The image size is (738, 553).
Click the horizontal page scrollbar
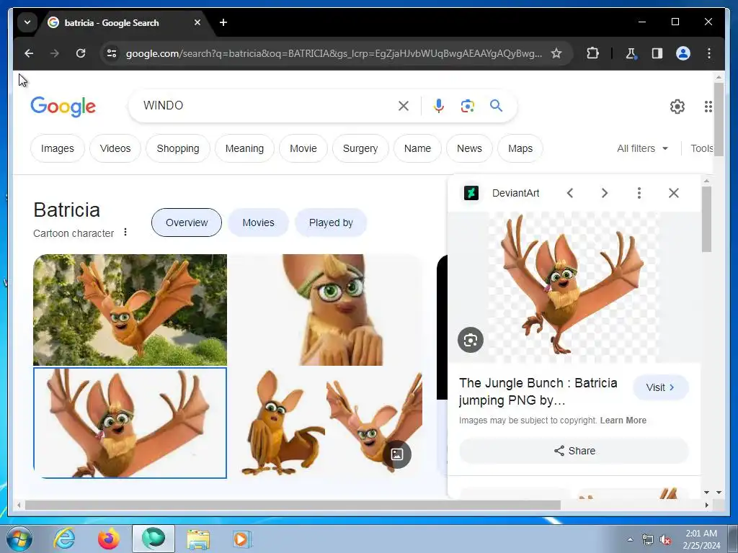point(293,505)
